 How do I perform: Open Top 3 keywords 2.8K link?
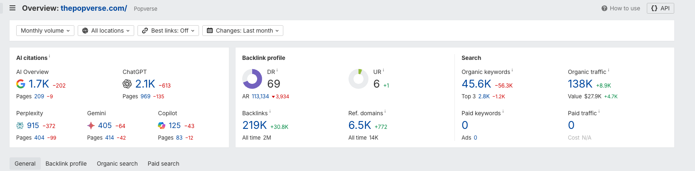pos(484,96)
